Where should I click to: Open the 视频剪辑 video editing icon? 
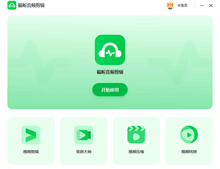click(x=31, y=135)
